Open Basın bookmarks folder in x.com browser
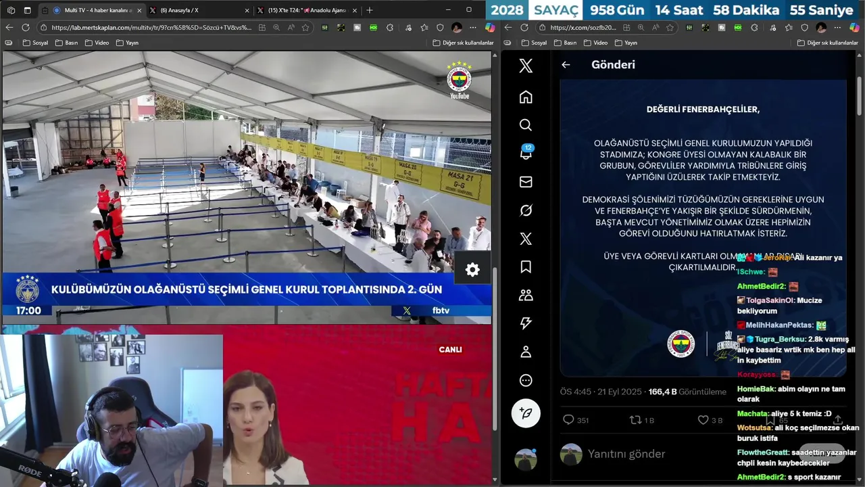The height and width of the screenshot is (487, 865). click(565, 43)
